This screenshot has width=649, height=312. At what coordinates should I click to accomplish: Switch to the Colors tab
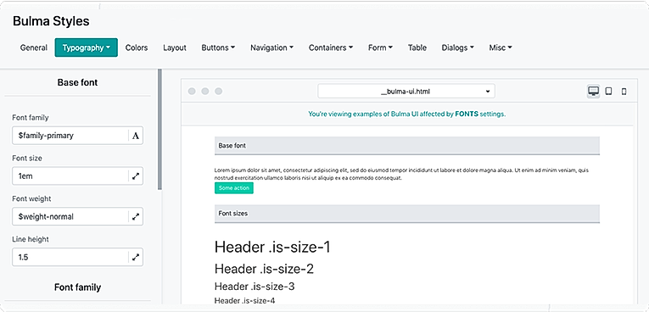point(137,47)
